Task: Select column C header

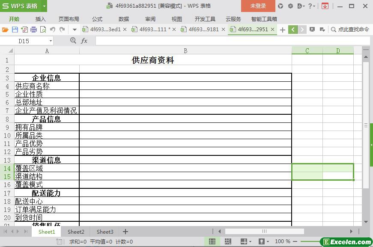Action: 307,51
